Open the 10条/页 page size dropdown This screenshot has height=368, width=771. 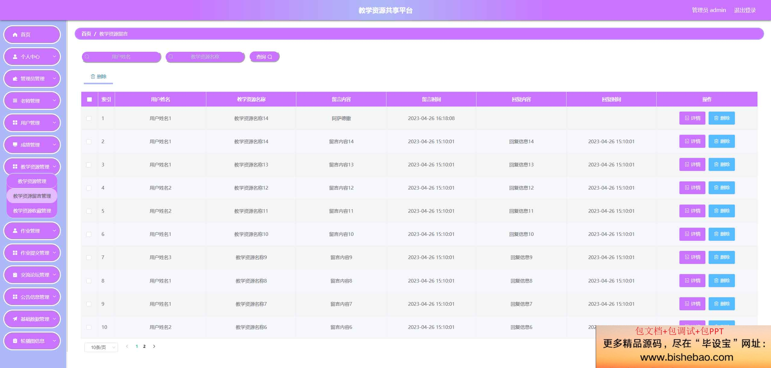click(101, 347)
